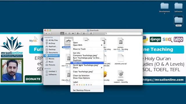The image size is (186, 104).
Task: Apply the green label color
Action: click(x=84, y=85)
